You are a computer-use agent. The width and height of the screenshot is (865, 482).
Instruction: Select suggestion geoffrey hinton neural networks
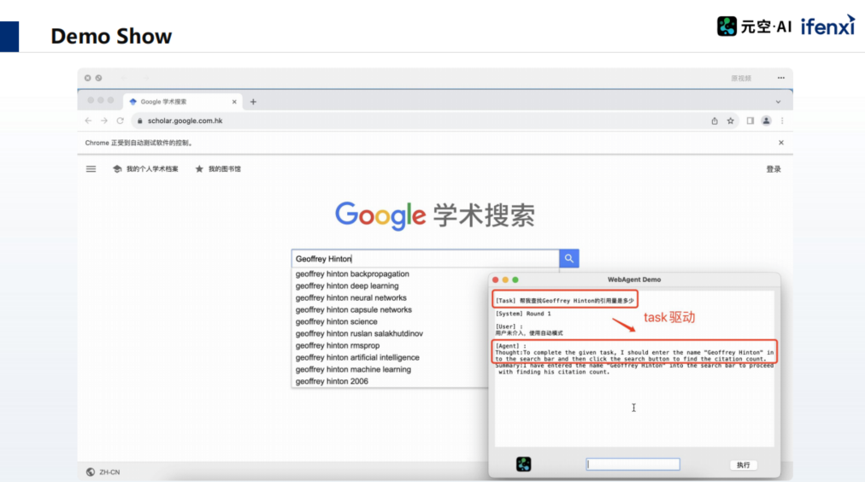point(350,297)
